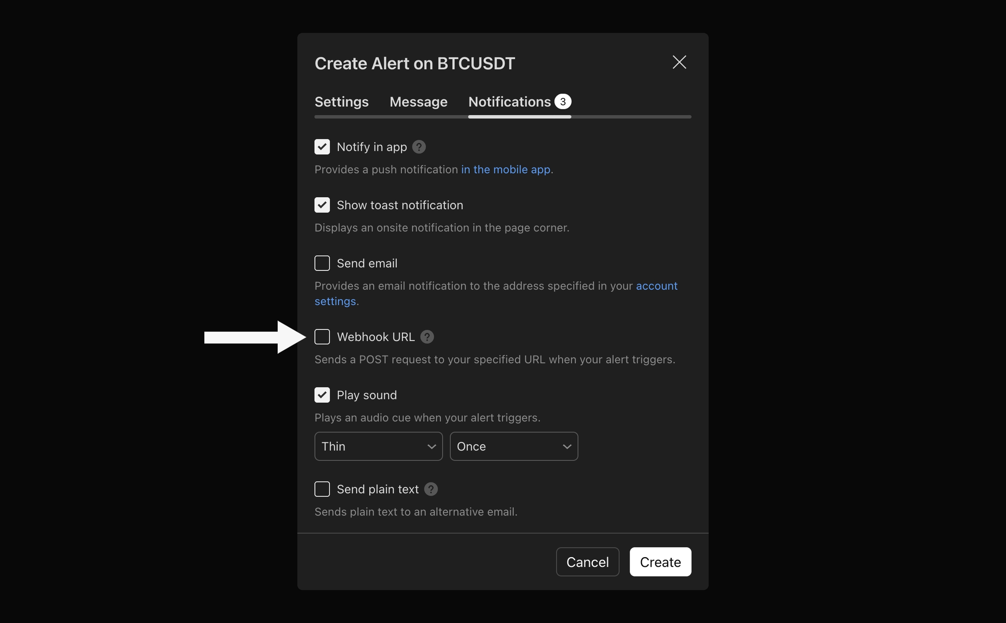Expand the Once repeat dropdown
Screen dimensions: 1006x623
[513, 446]
